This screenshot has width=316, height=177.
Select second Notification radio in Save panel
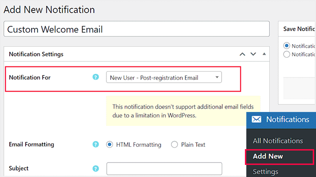point(287,54)
